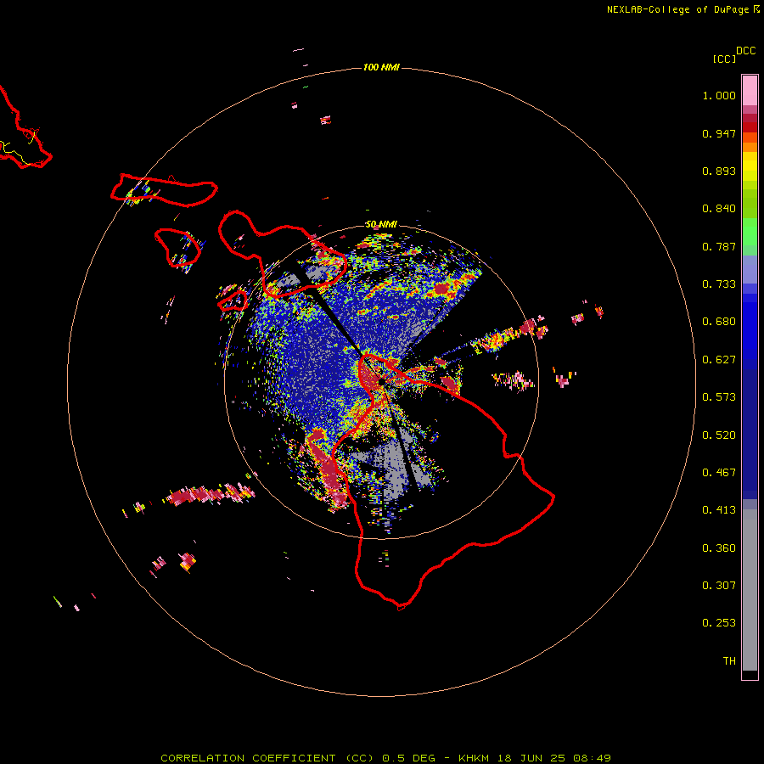
Task: Click the 1.000 value on the color scale
Action: 719,95
